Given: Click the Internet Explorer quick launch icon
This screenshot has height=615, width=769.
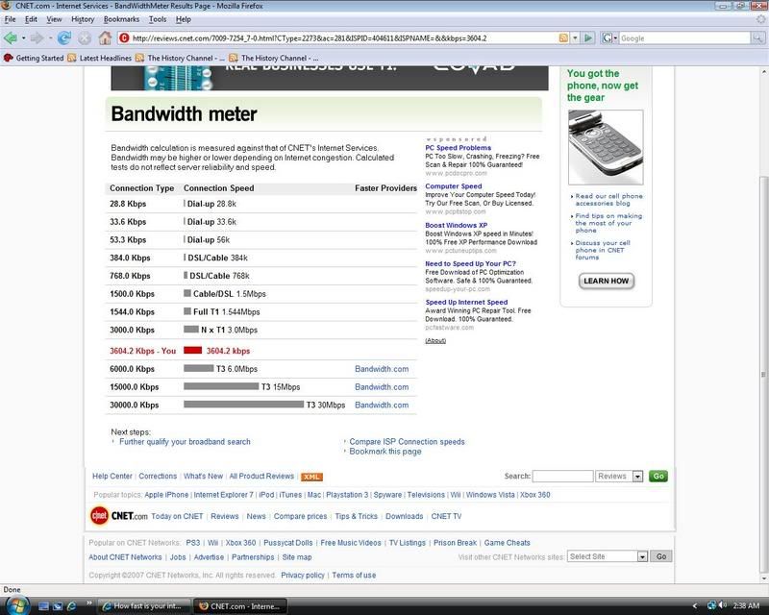Looking at the screenshot, I should [x=71, y=606].
